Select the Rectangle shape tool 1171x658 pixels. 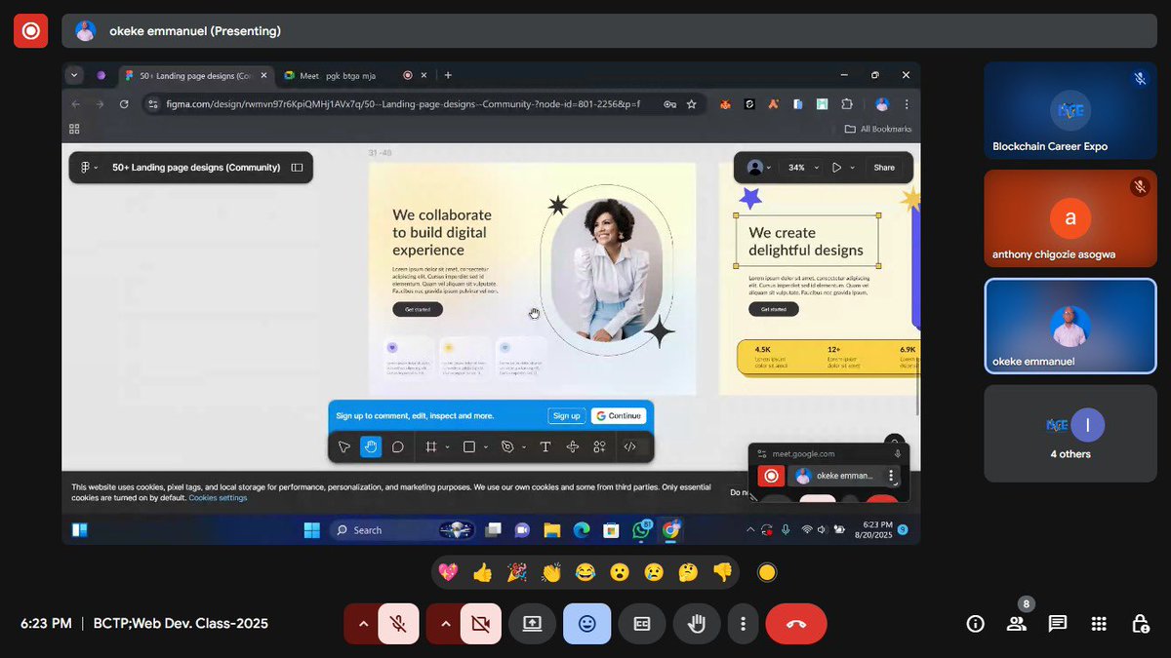[x=469, y=446]
